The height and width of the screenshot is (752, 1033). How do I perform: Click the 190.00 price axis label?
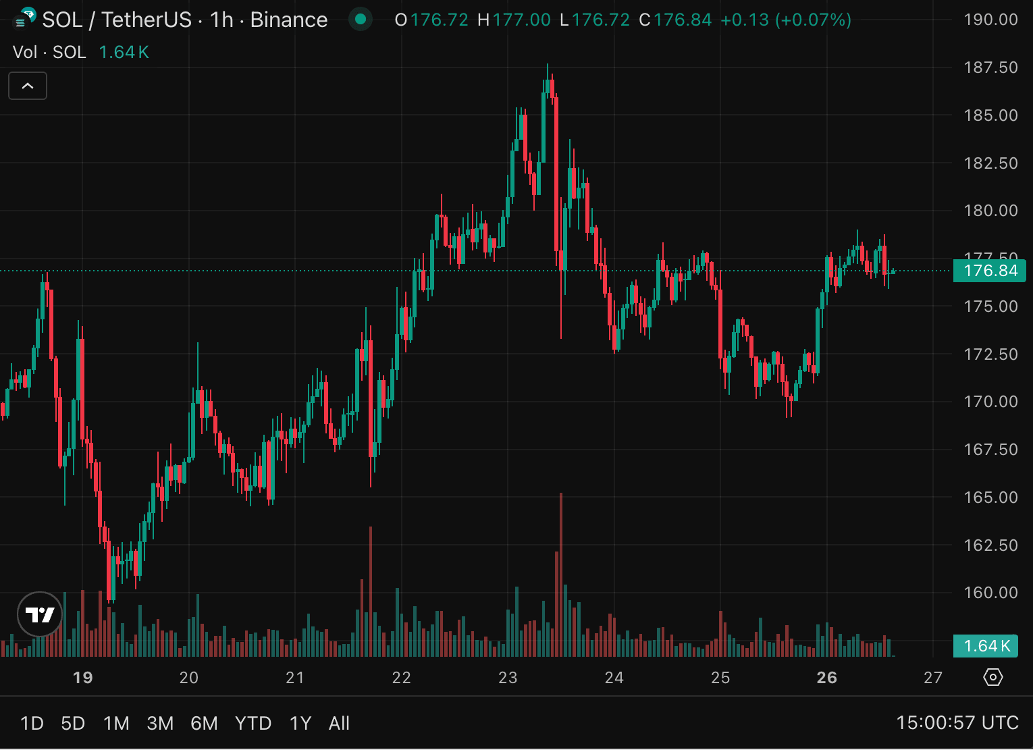tap(990, 20)
